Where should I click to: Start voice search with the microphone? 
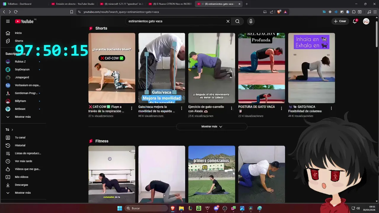pyautogui.click(x=251, y=21)
